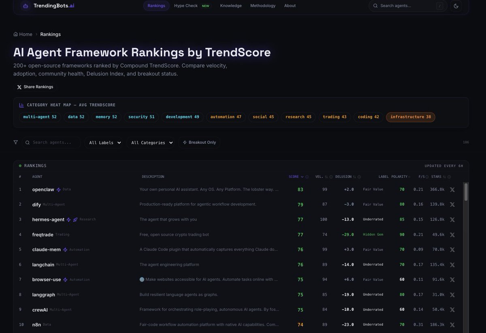Select the multi-agent 52 category chip
Image resolution: width=486 pixels, height=333 pixels.
(x=40, y=117)
